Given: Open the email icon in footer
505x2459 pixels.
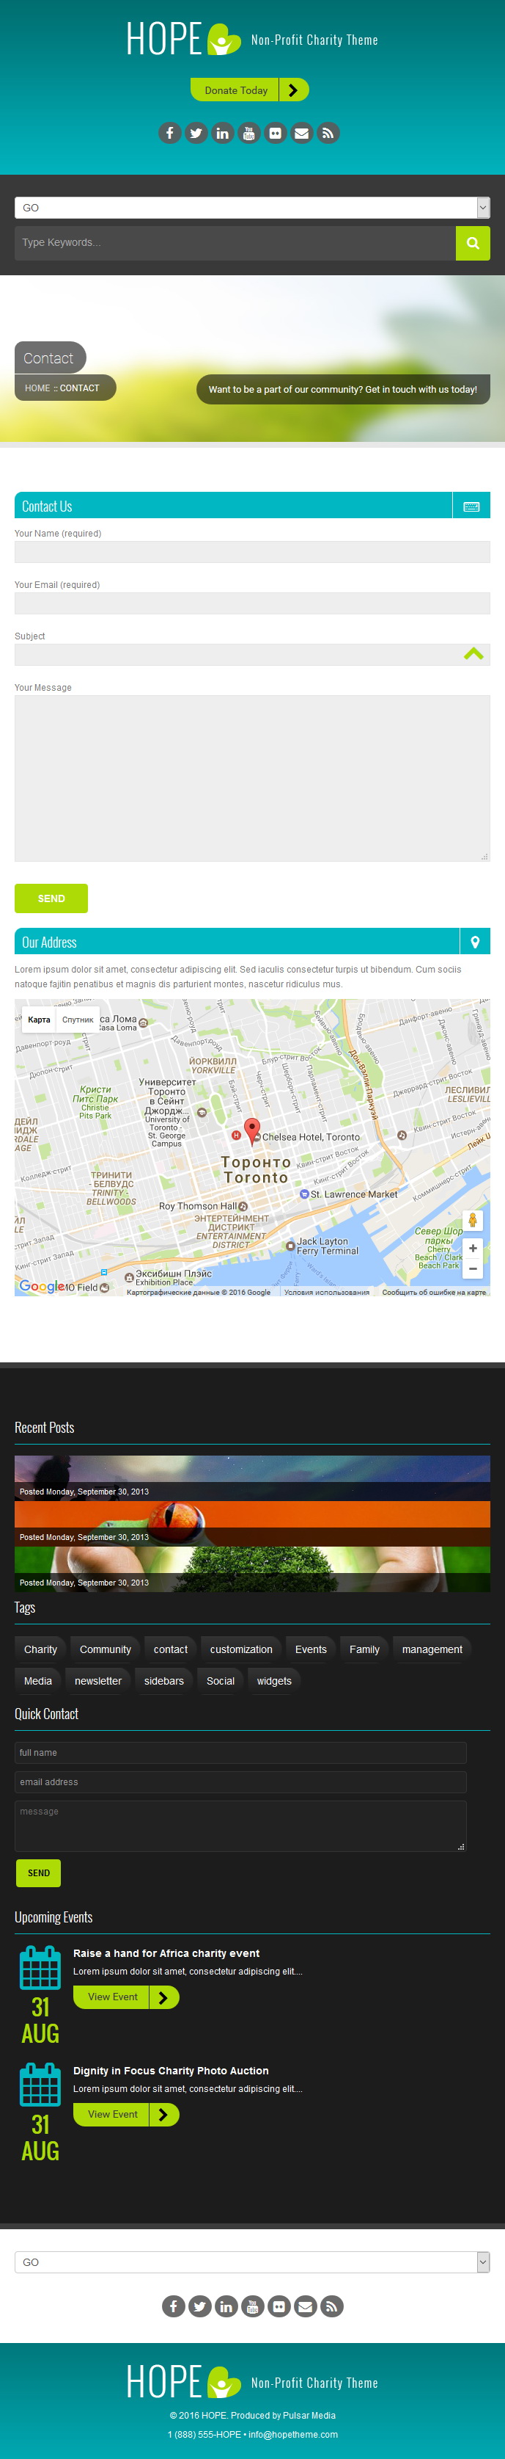Looking at the screenshot, I should click(305, 2306).
